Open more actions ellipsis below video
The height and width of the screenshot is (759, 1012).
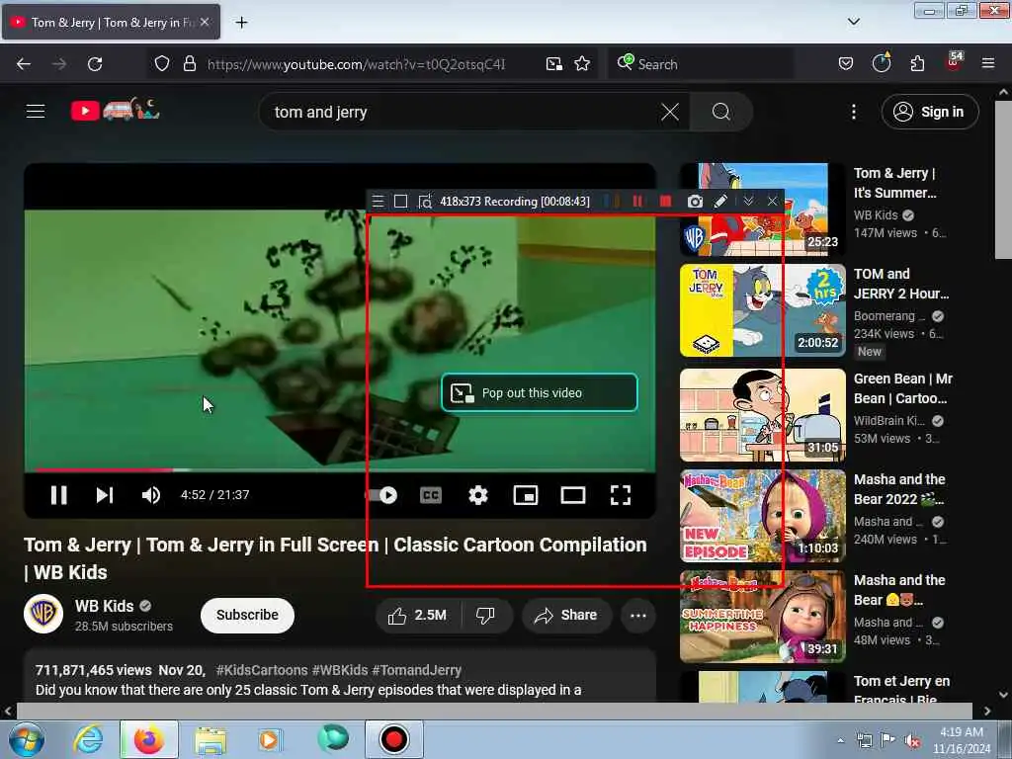[x=638, y=615]
